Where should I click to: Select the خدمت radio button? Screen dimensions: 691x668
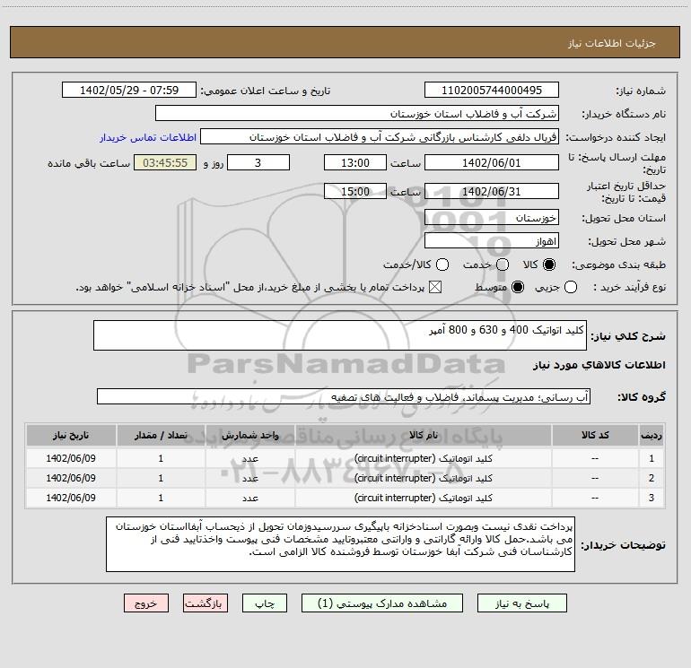tap(503, 265)
